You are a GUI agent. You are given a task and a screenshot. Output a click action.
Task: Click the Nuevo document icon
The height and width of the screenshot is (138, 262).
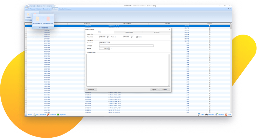(x=26, y=115)
